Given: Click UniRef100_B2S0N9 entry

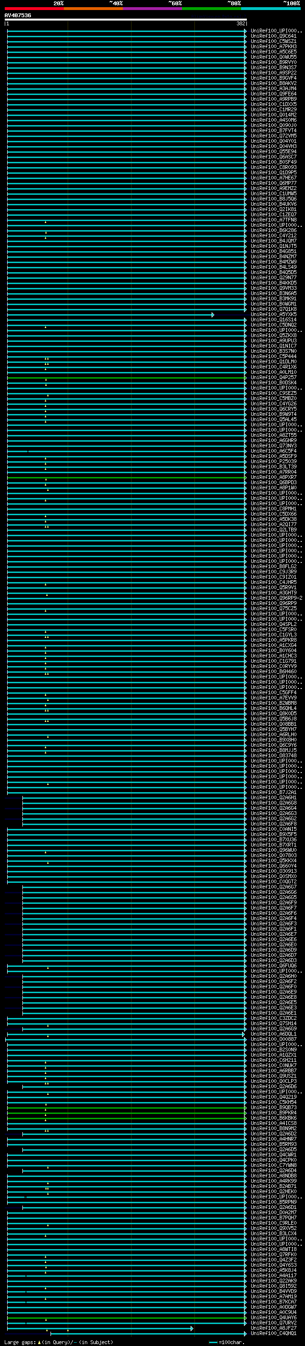Looking at the screenshot, I should coord(274,1050).
